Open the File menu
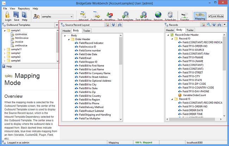This screenshot has width=229, height=146. [x=5, y=8]
